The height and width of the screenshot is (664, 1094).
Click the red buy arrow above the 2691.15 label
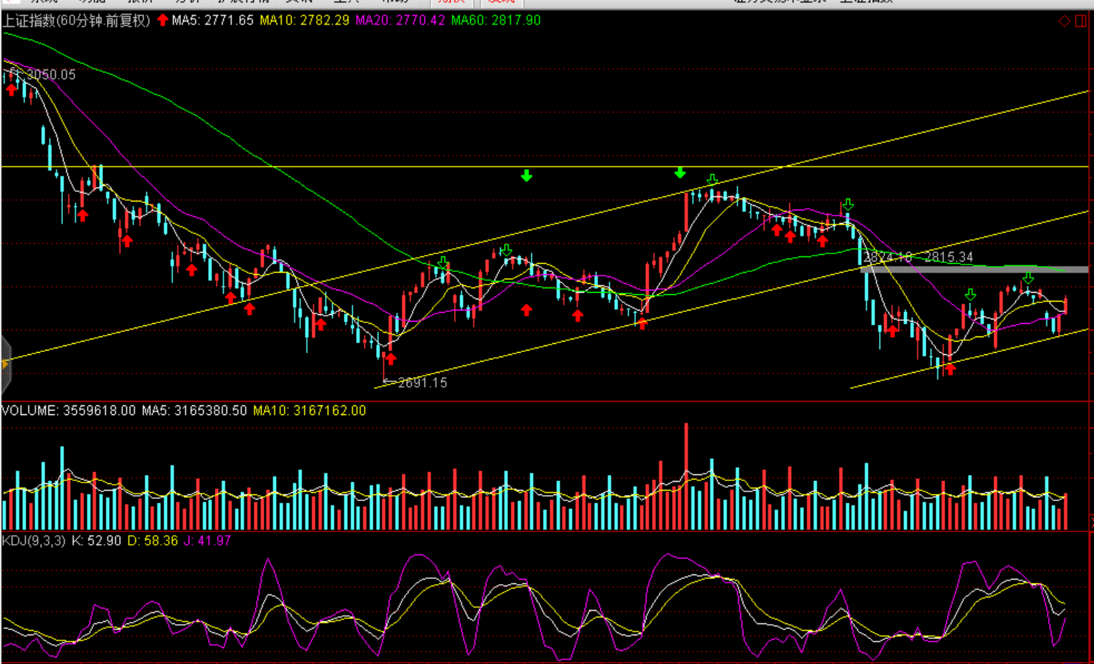tap(390, 359)
